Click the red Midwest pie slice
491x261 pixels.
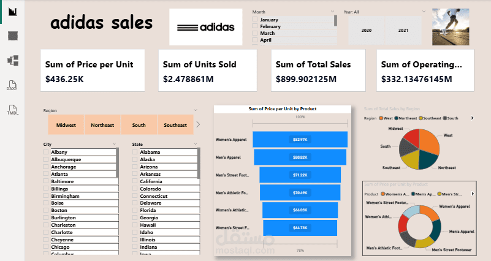(412, 137)
